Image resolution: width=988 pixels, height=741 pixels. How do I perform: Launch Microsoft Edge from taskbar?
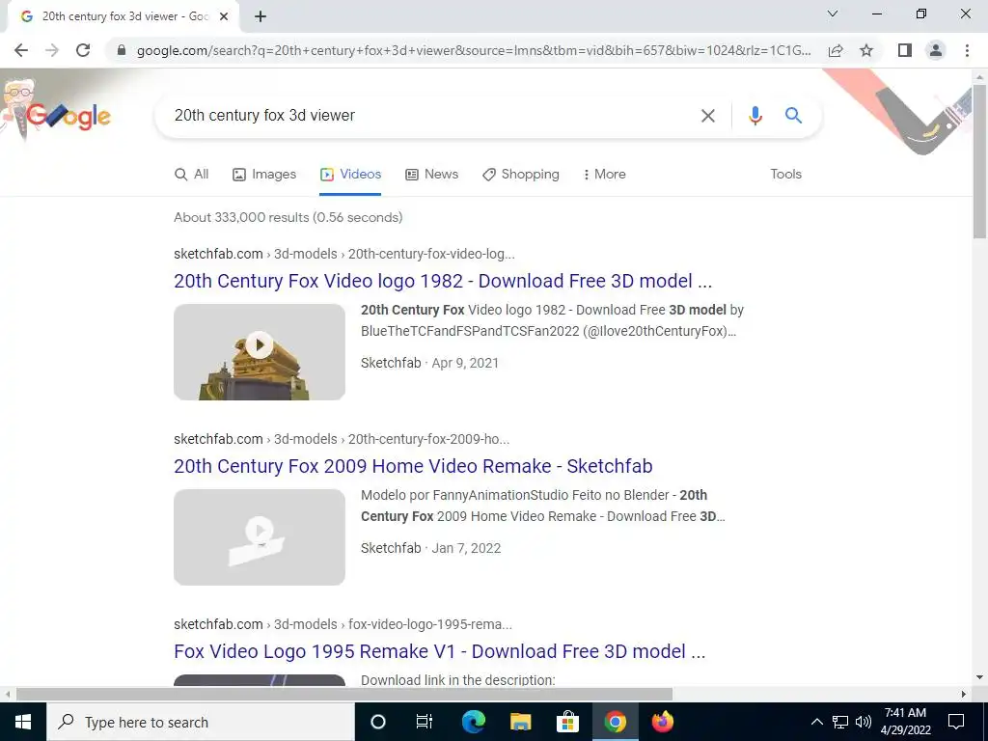pyautogui.click(x=473, y=722)
